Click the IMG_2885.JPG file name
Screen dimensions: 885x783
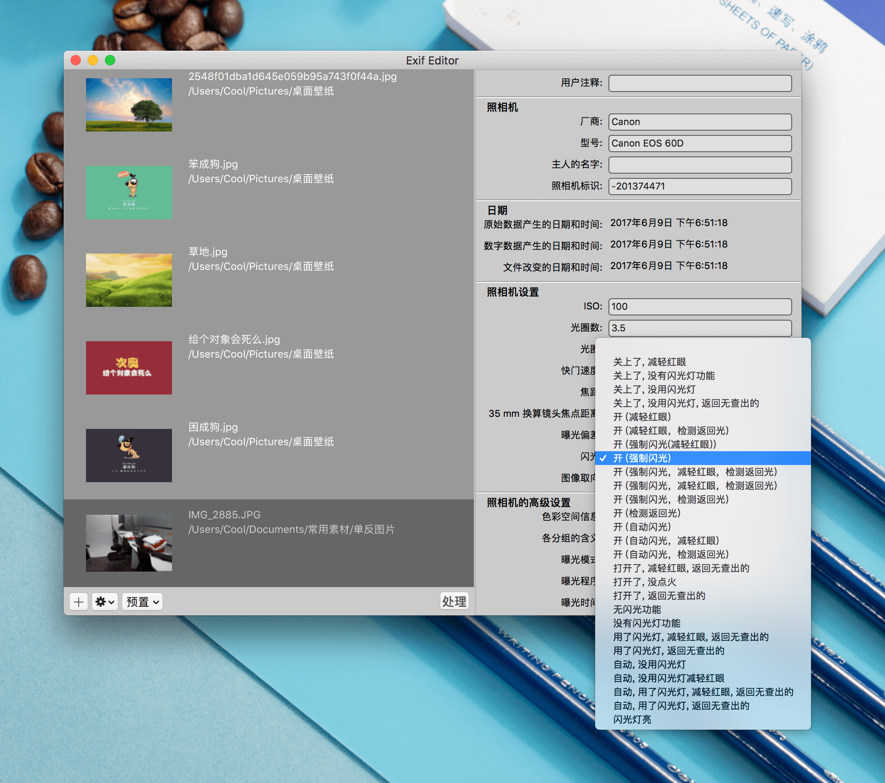(x=224, y=515)
